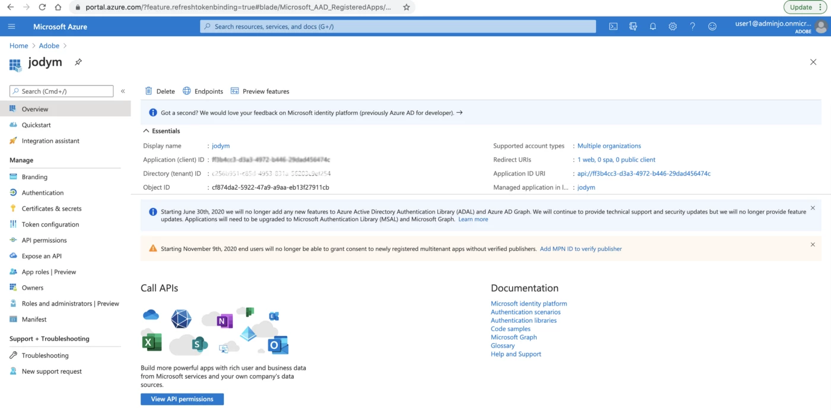Reload the page in the browser
This screenshot has height=410, width=831.
click(x=42, y=7)
